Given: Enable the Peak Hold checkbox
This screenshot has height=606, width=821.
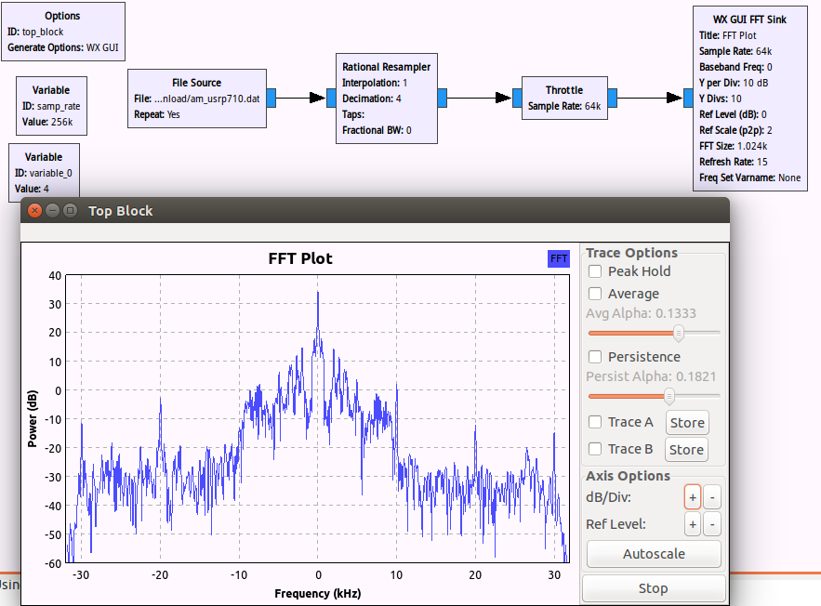Looking at the screenshot, I should tap(595, 271).
